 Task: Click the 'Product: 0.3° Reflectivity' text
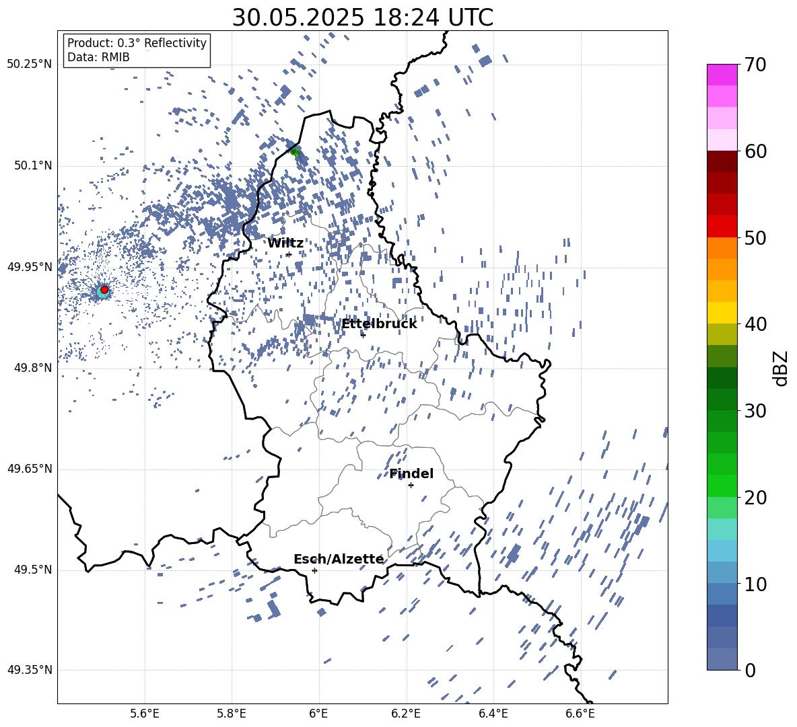[137, 43]
